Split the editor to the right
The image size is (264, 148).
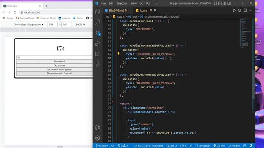[245, 10]
